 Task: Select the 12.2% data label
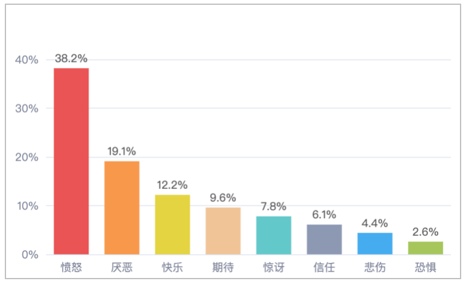pos(172,185)
